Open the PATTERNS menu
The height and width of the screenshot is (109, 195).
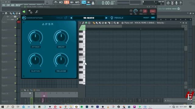[x=19, y=5]
